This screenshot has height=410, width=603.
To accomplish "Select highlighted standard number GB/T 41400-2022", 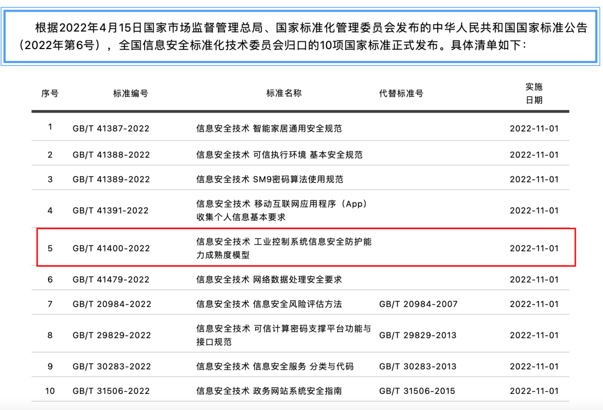I will point(111,248).
